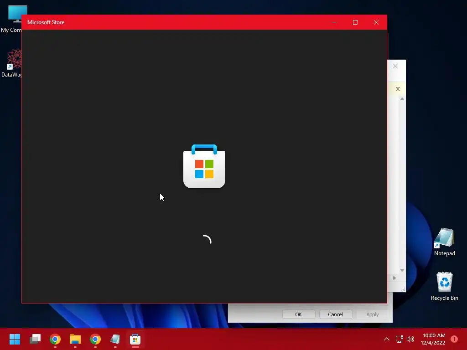Click the scroll up arrow in background window
The height and width of the screenshot is (350, 467).
(402, 99)
